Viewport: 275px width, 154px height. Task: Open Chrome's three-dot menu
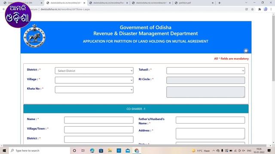[271, 9]
